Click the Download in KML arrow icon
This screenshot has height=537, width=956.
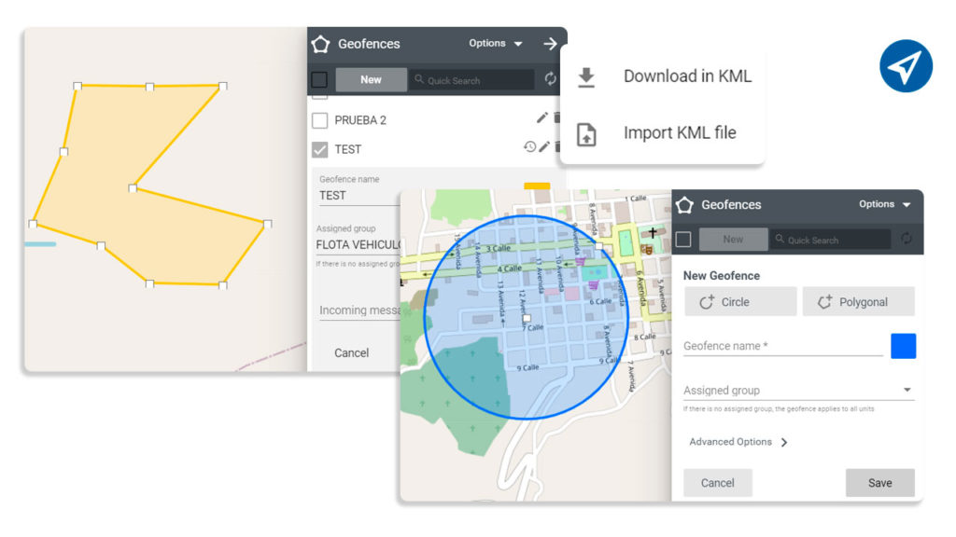pos(586,77)
